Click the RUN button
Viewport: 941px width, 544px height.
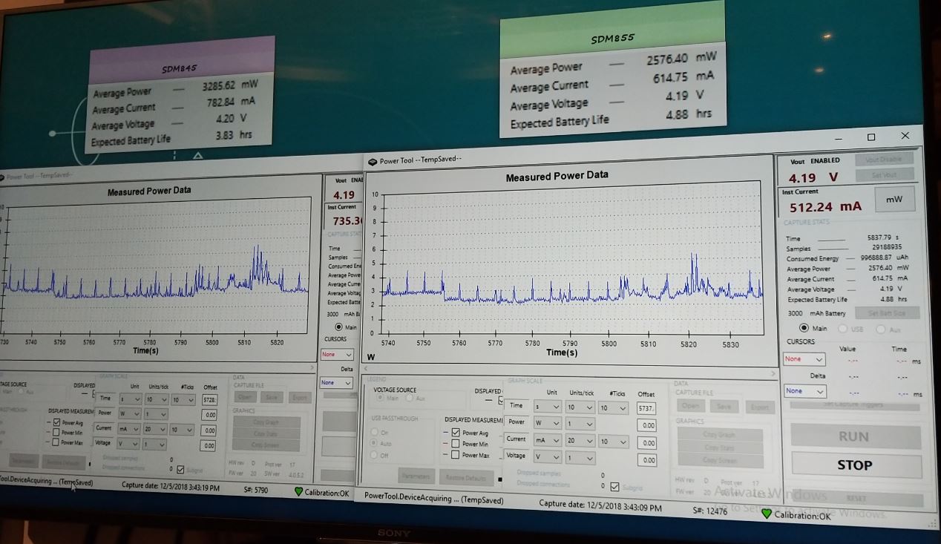853,436
